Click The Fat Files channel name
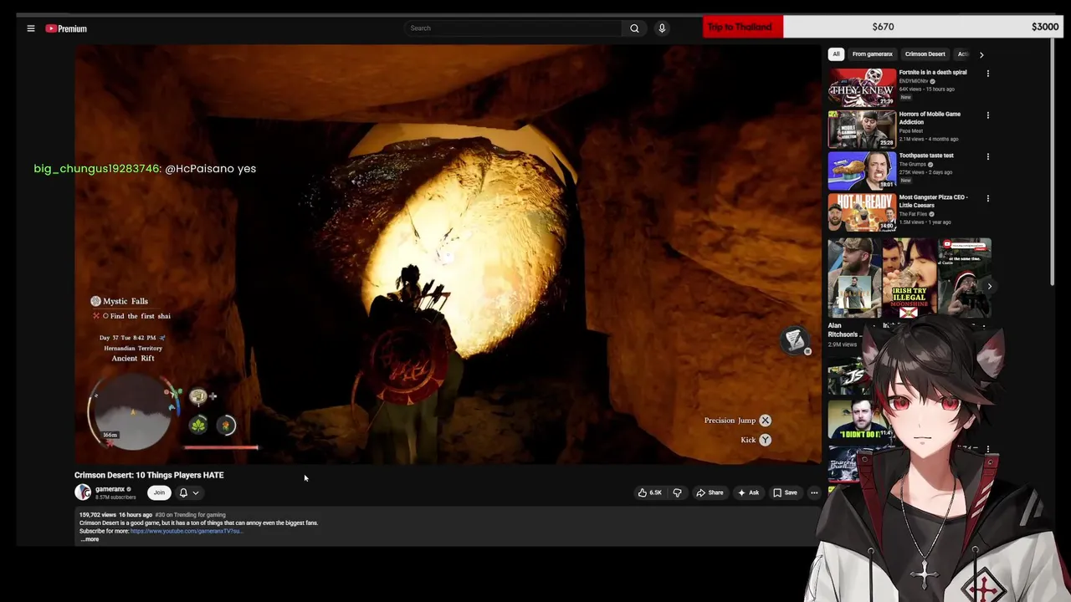The image size is (1071, 602). point(915,214)
